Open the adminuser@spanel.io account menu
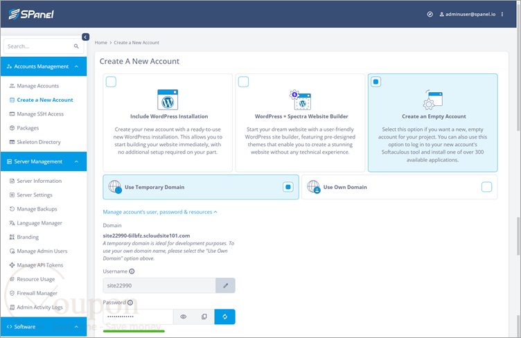This screenshot has height=338, width=521. [468, 15]
